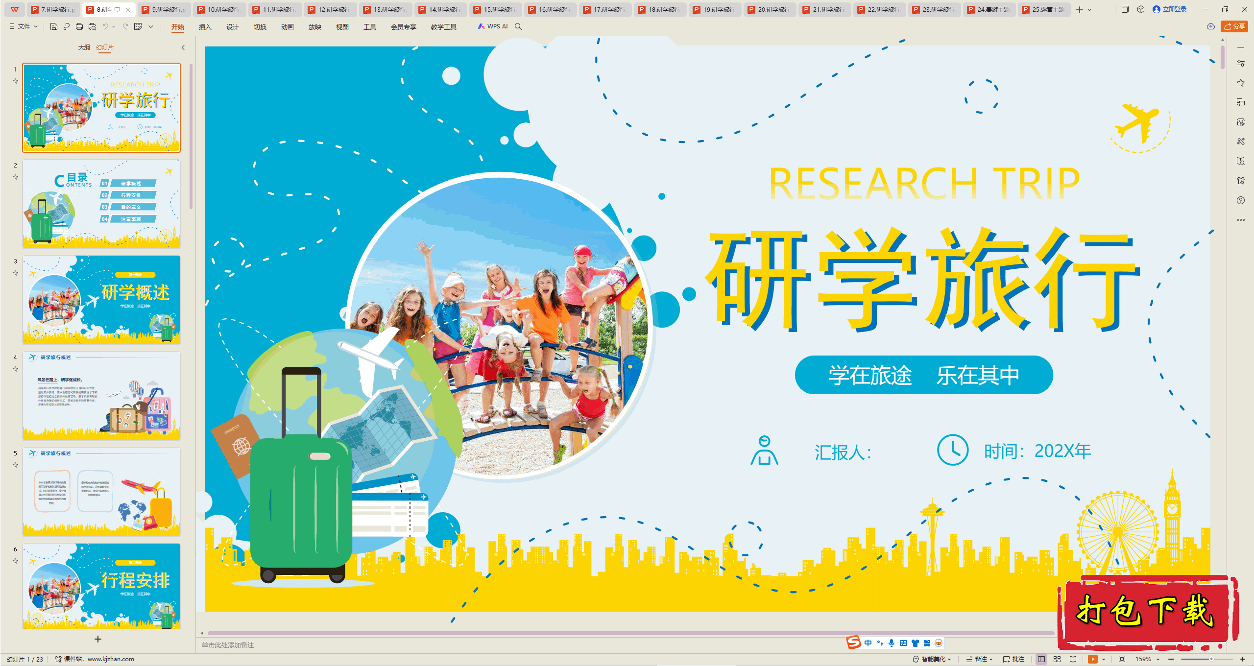Click the IME microphone voice input icon

click(892, 643)
